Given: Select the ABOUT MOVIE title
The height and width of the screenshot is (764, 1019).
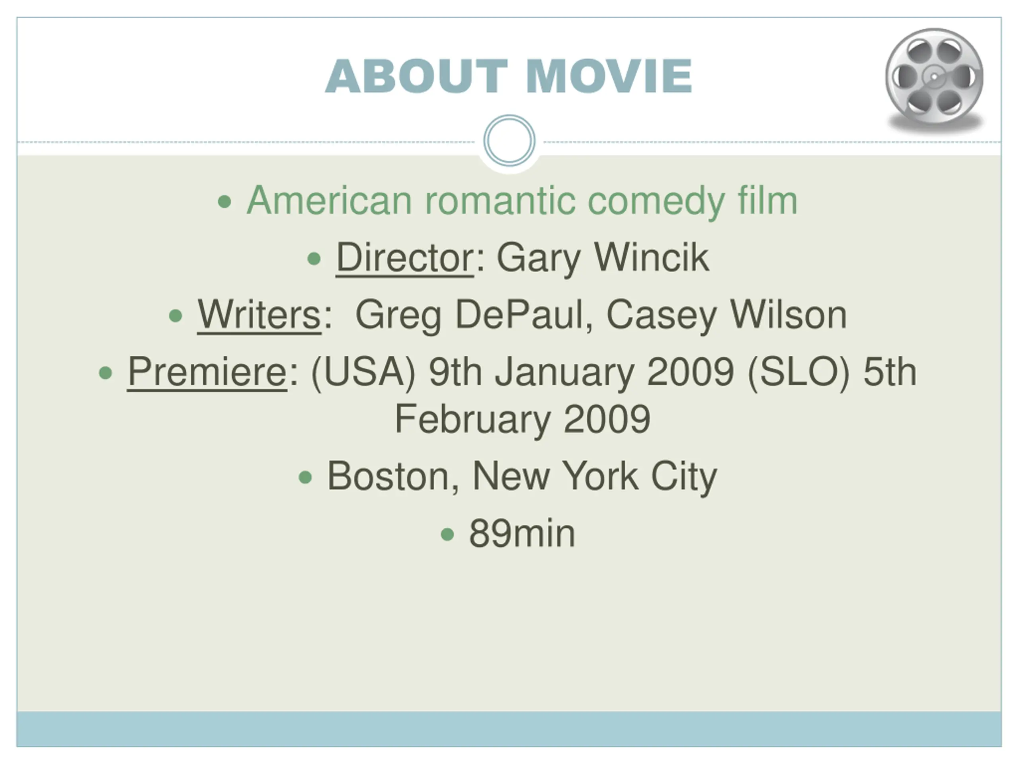Looking at the screenshot, I should [509, 76].
